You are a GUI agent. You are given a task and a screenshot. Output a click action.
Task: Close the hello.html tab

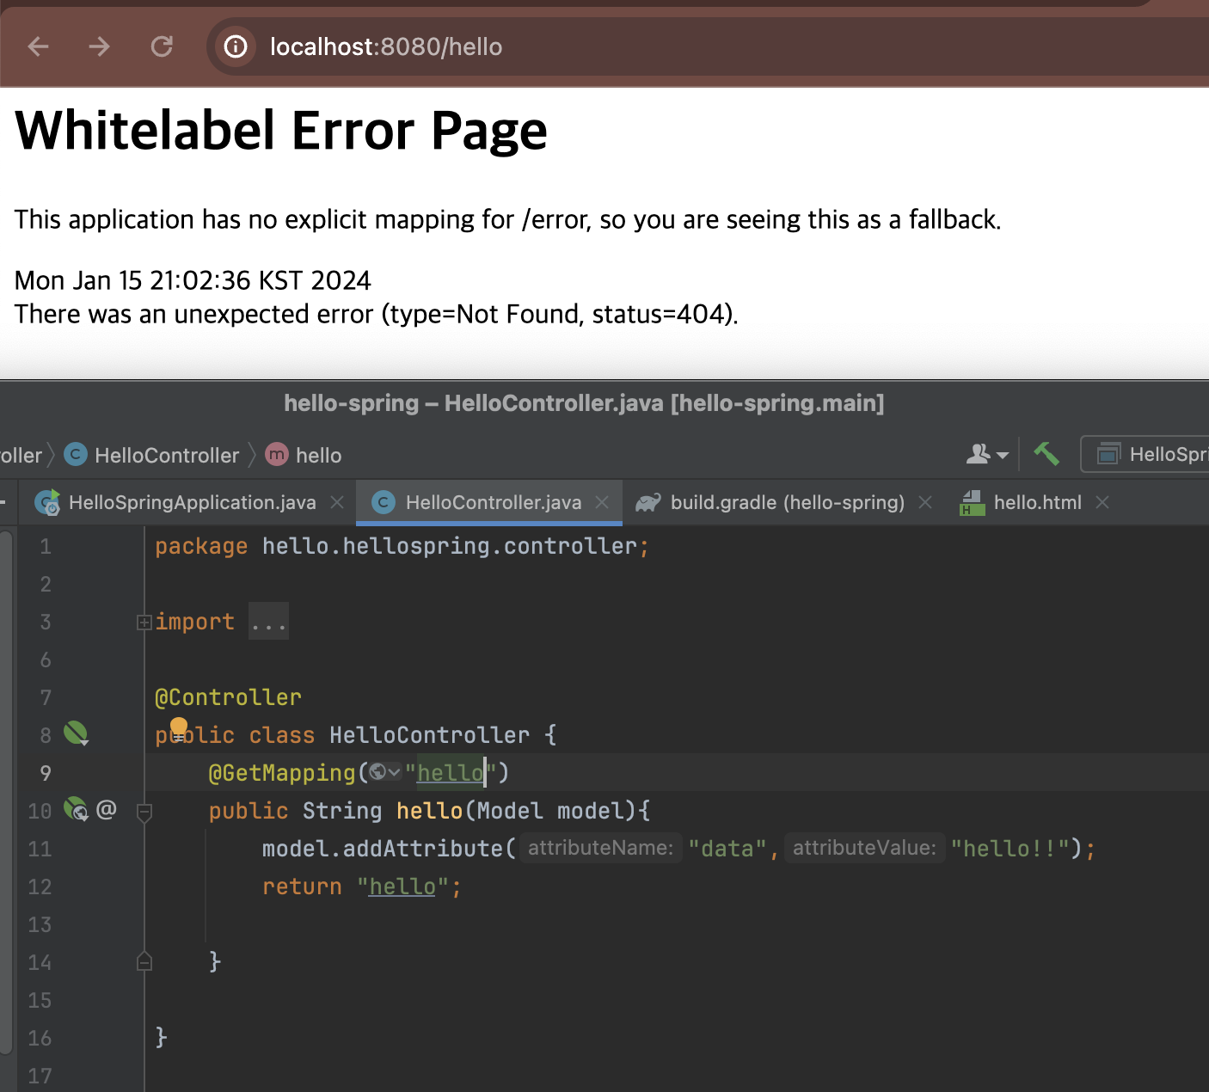pyautogui.click(x=1102, y=502)
